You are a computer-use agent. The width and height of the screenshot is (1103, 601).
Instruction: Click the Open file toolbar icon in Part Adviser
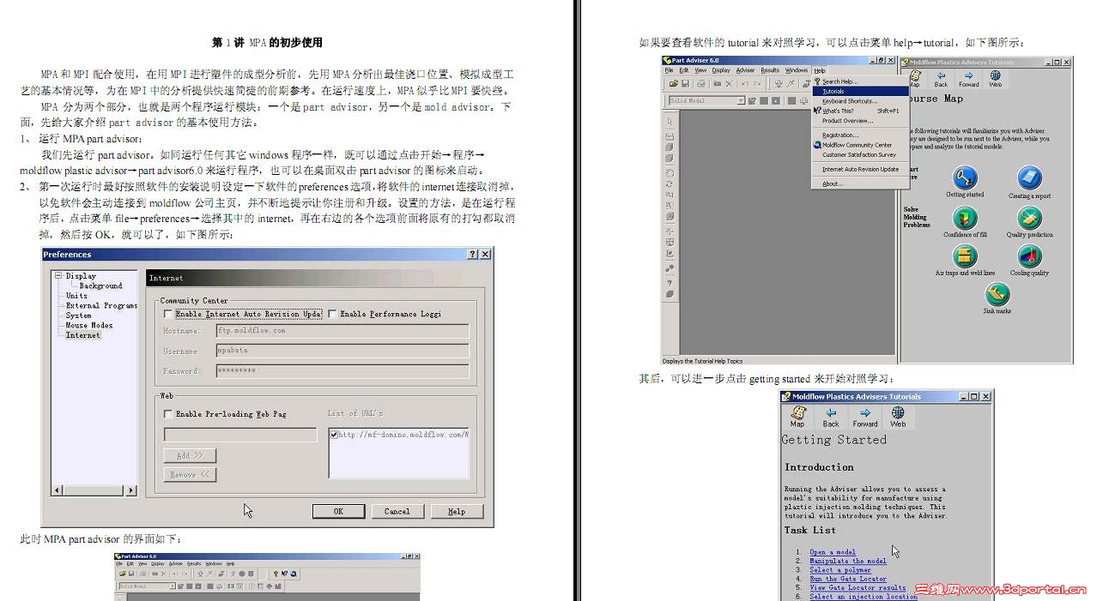pos(675,83)
